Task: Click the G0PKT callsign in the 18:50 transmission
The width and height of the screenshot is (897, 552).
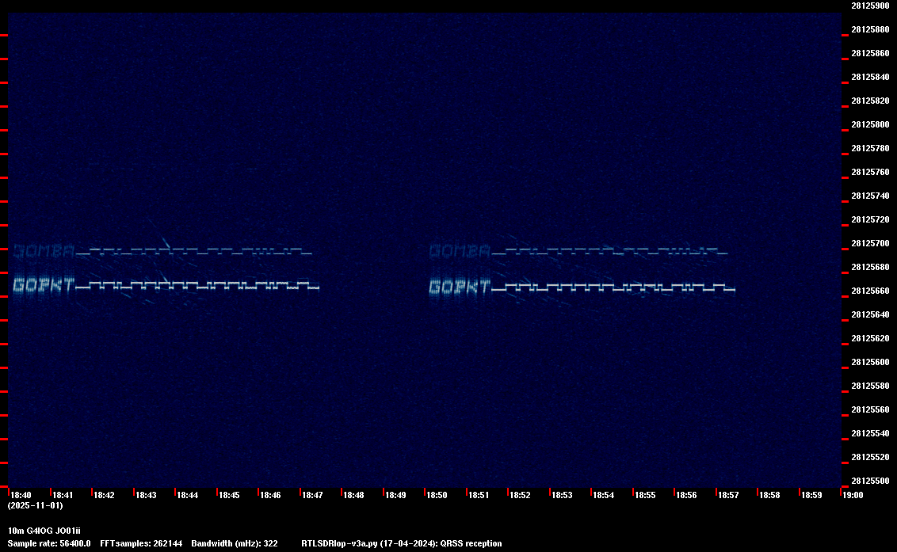Action: coord(460,287)
